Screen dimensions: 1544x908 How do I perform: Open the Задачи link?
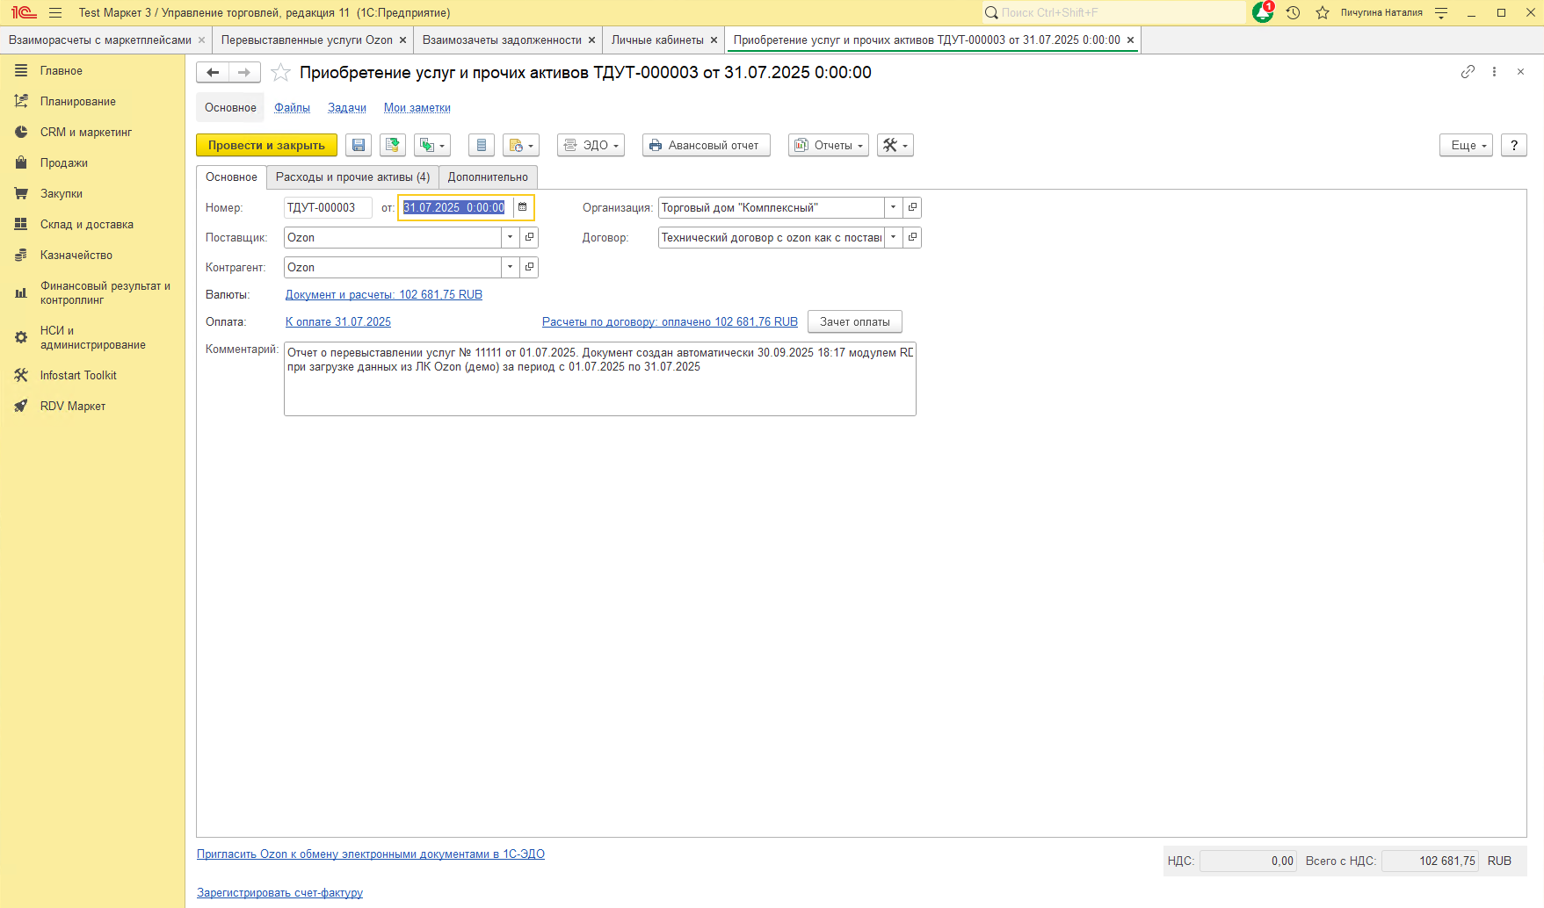[347, 107]
